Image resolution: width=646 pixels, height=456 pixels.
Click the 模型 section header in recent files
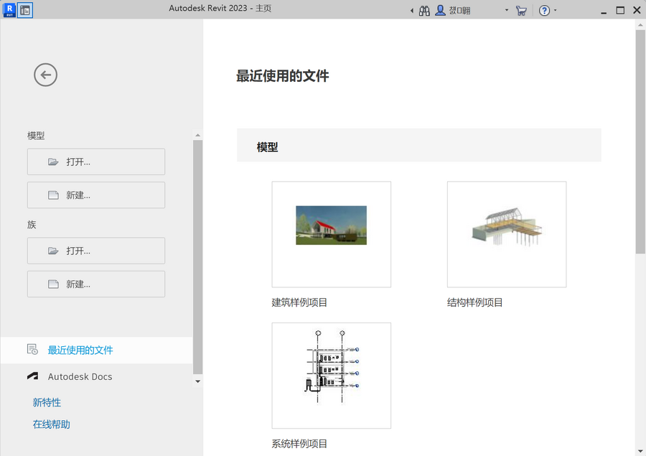click(x=419, y=145)
